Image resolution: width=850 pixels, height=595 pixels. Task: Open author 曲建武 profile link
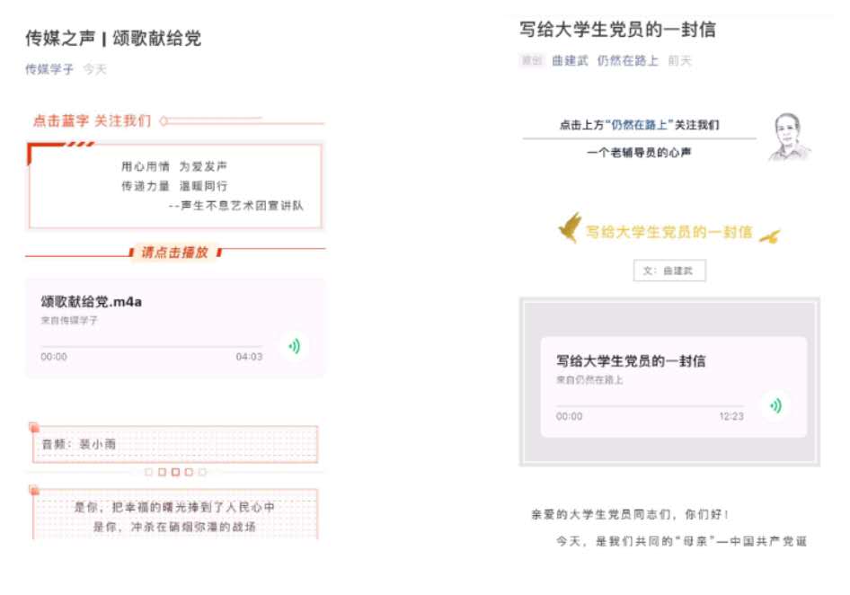570,60
